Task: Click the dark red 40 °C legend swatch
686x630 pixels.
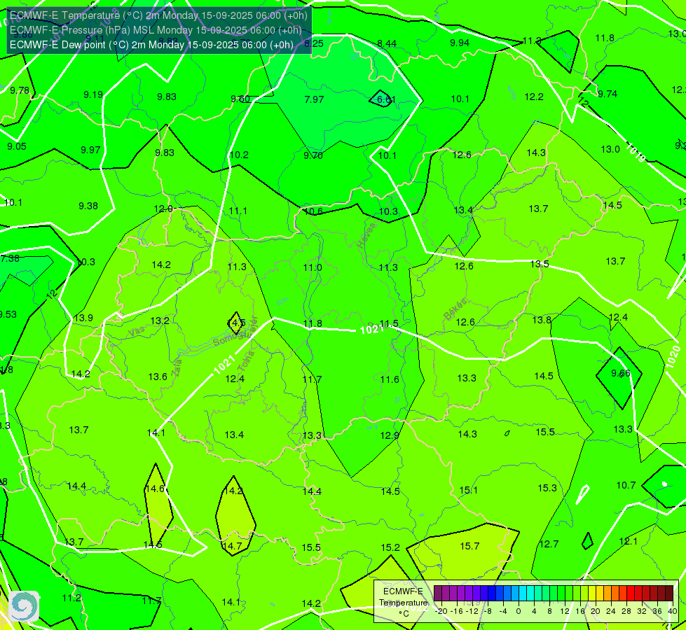Action: 669,594
